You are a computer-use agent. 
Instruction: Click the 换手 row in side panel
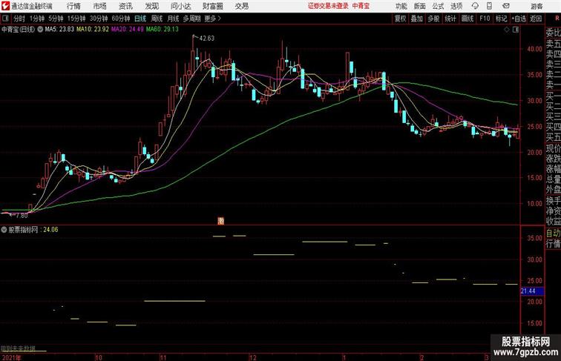coord(553,201)
